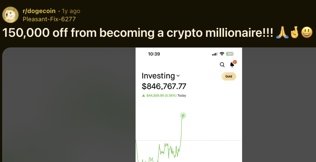Click the cellular signal bars
Viewport: 316px width, 162px height.
click(x=215, y=54)
